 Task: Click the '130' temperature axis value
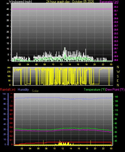[116, 101]
